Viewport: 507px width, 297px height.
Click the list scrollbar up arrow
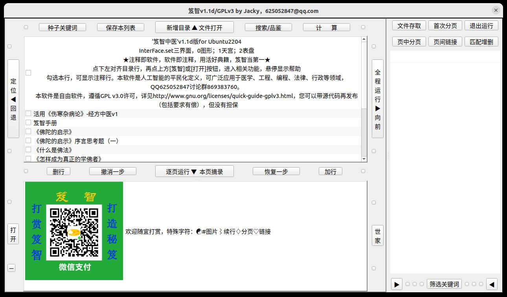pyautogui.click(x=364, y=39)
